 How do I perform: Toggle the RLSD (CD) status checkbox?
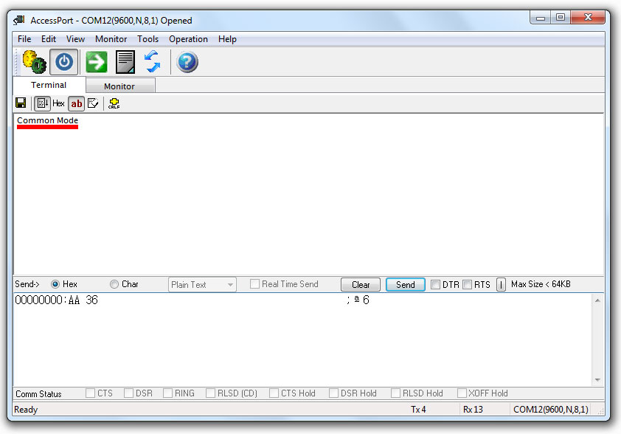click(x=211, y=393)
